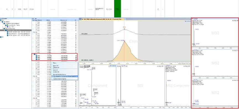Sort by the CE column header

pyautogui.click(x=76, y=20)
